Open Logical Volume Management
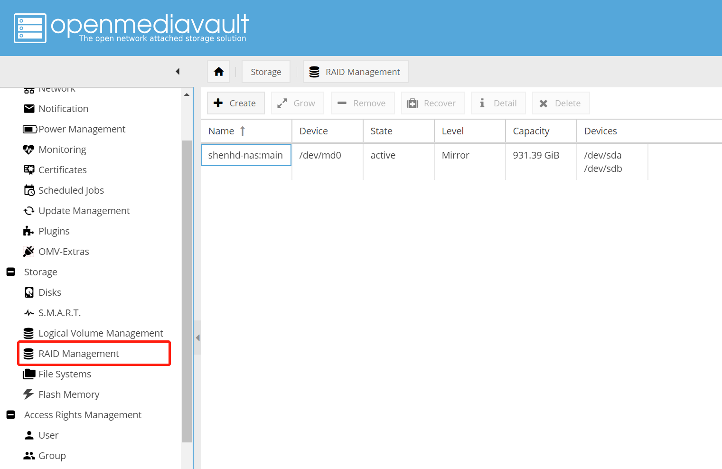This screenshot has height=469, width=722. pyautogui.click(x=101, y=333)
